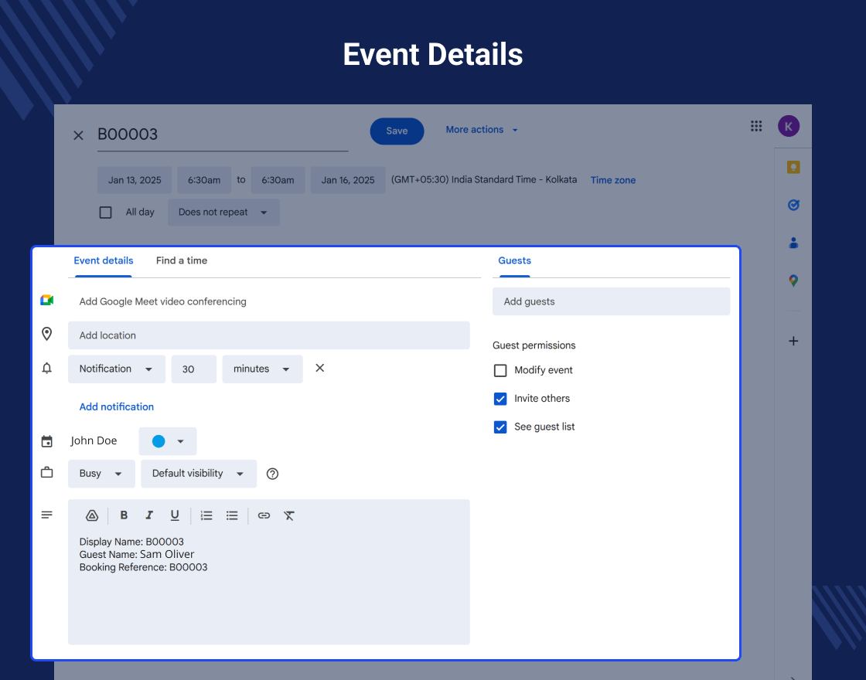Toggle the All day checkbox

105,212
